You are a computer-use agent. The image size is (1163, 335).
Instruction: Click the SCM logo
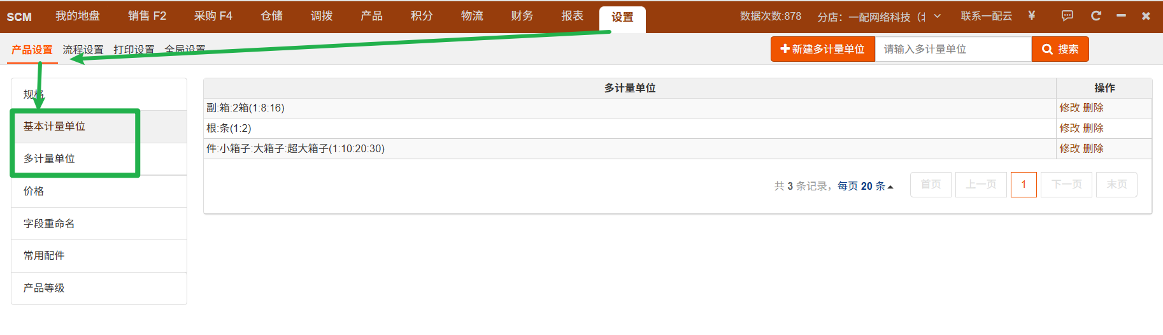(x=19, y=17)
